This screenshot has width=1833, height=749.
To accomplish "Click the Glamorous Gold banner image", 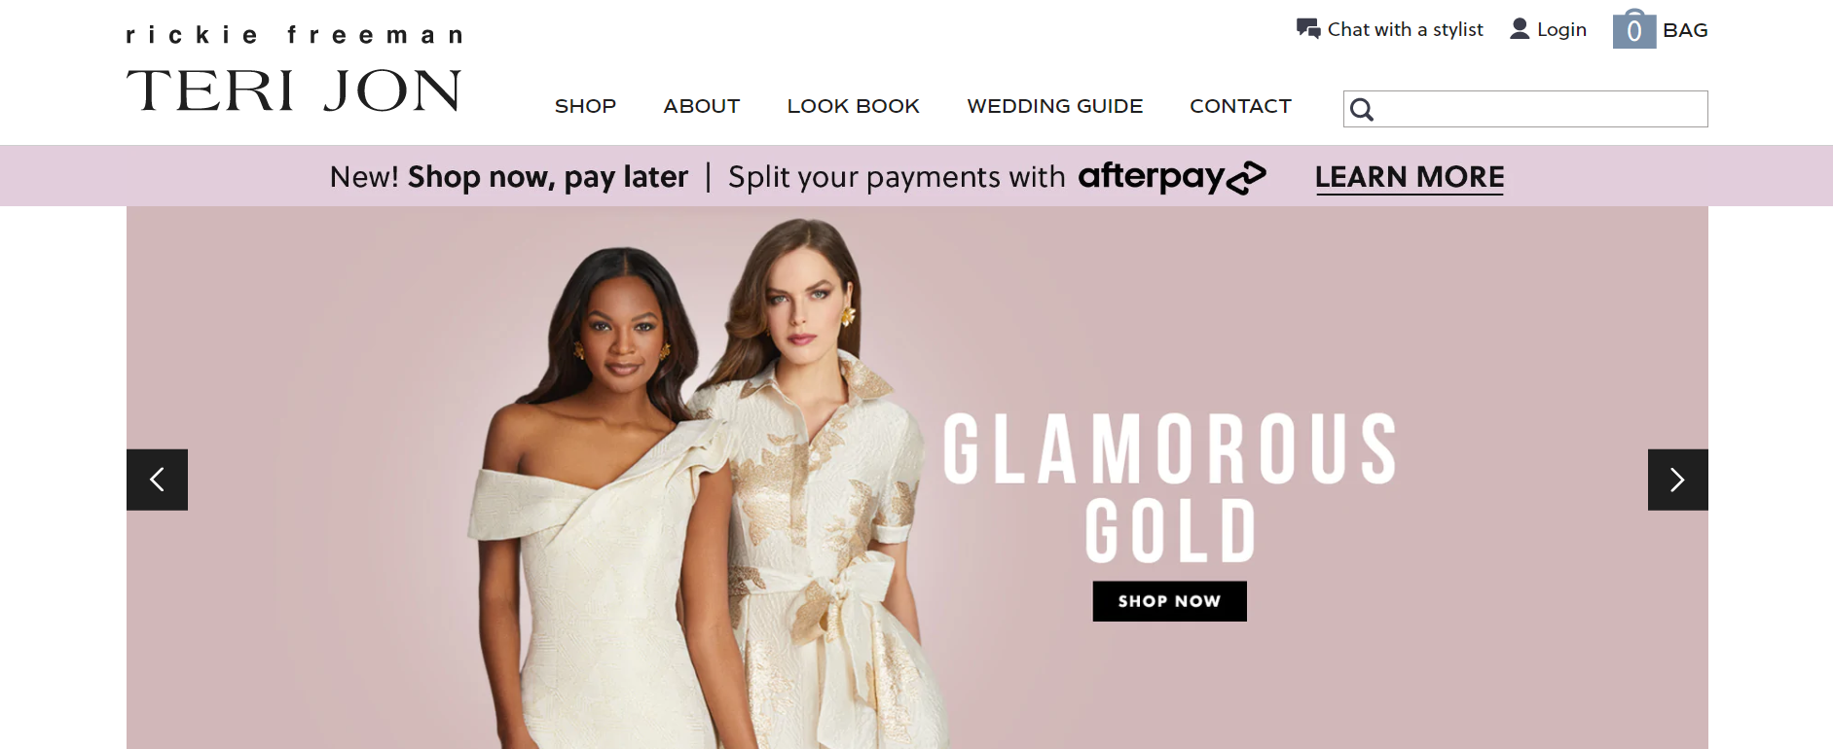I will [917, 478].
